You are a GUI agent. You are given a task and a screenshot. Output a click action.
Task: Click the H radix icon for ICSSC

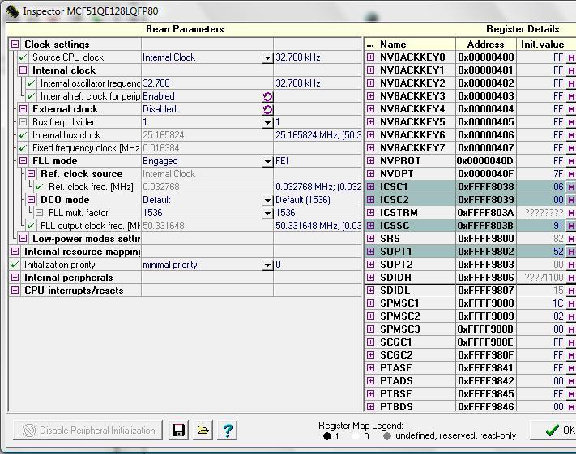coord(571,226)
